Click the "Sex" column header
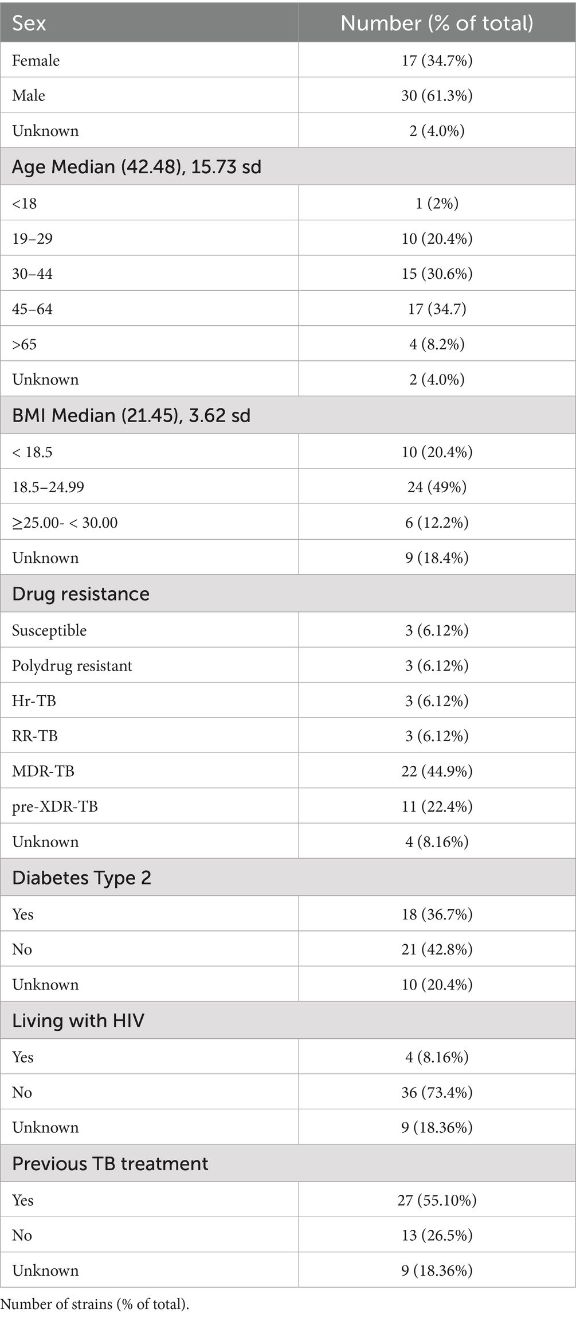This screenshot has height=1317, width=576. pos(29,23)
